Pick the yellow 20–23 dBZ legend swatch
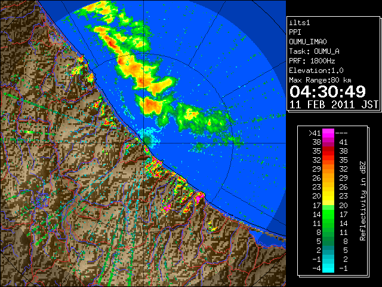The width and height of the screenshot is (382, 287). 328,196
